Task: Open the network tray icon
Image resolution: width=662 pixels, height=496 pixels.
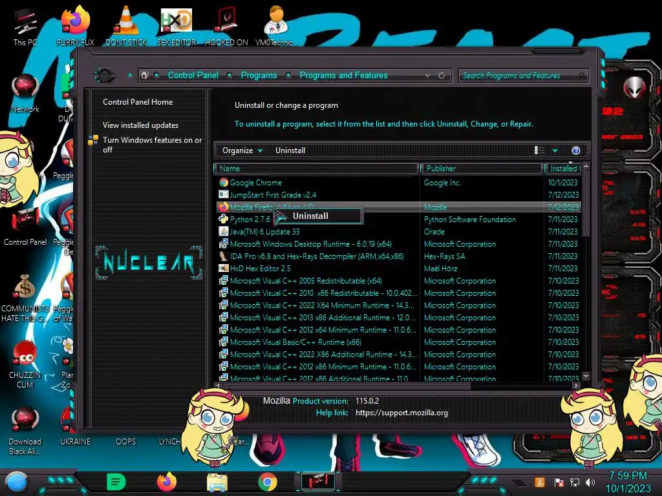Action: 574,482
